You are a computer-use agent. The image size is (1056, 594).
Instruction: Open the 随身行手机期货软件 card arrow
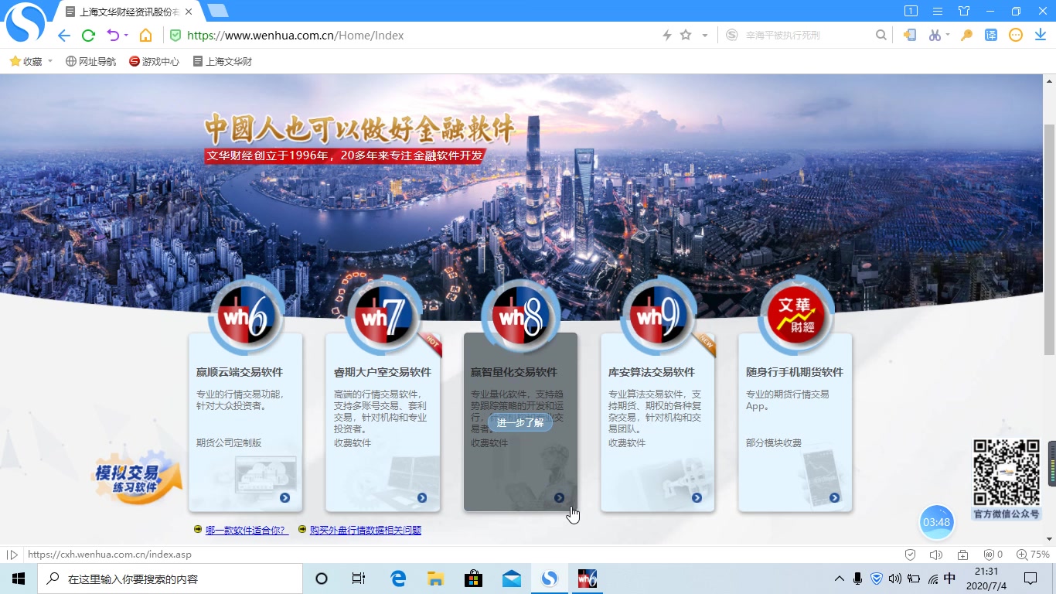coord(834,498)
